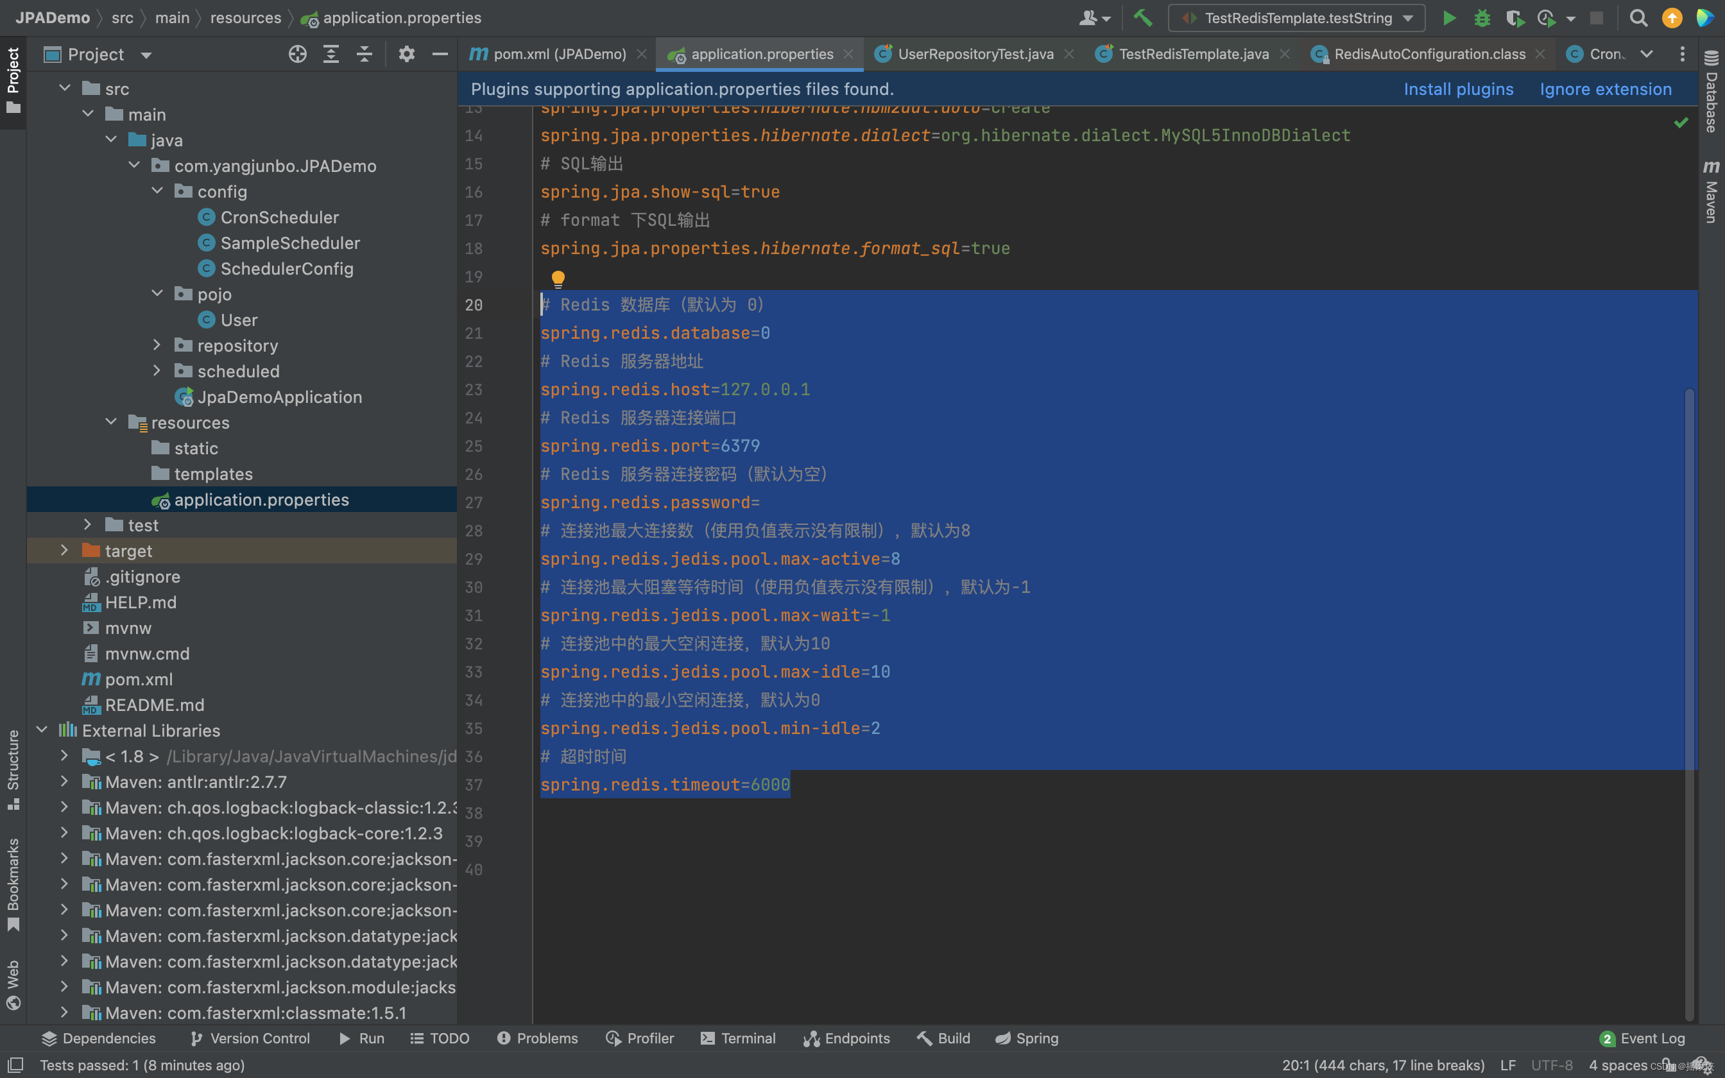
Task: Open the Profiler run options arrow
Action: pos(1570,19)
